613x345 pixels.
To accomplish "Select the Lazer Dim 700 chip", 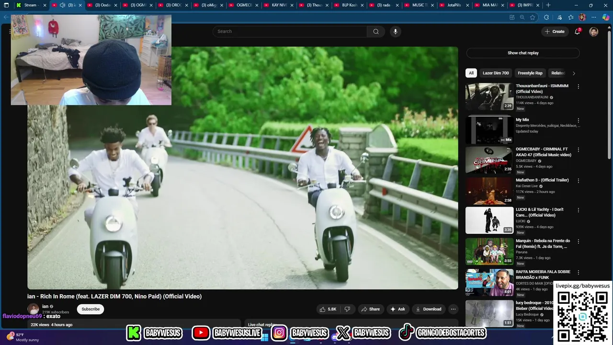I will pos(496,73).
